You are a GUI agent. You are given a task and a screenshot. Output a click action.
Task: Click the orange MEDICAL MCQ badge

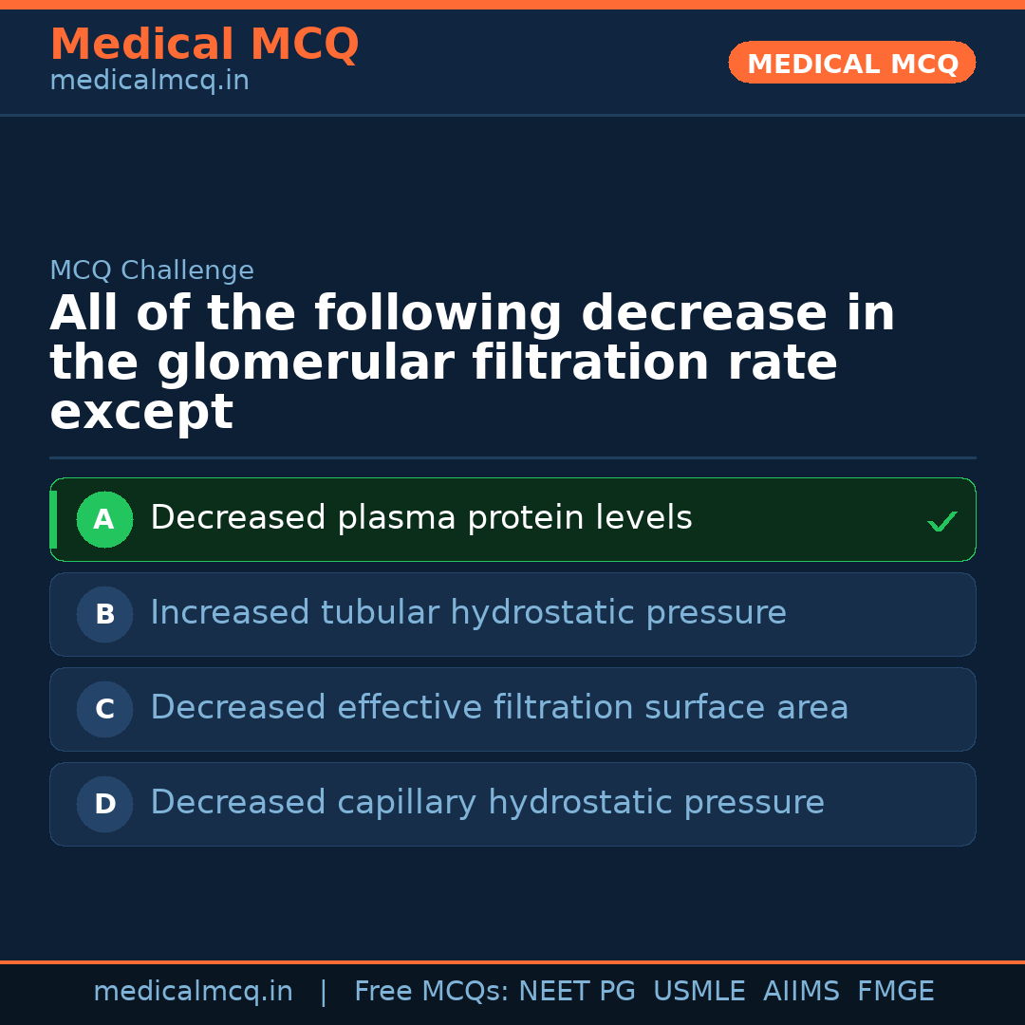click(851, 63)
